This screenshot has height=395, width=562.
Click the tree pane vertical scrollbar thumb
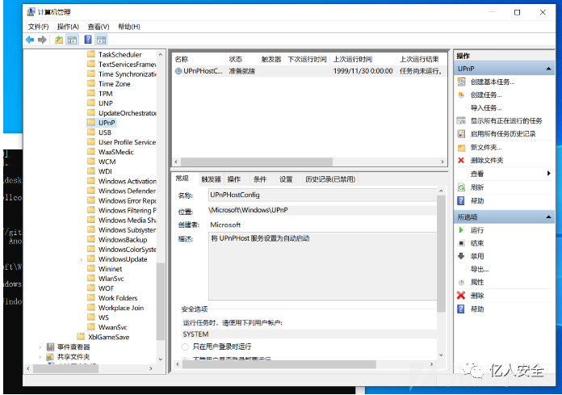(160, 301)
